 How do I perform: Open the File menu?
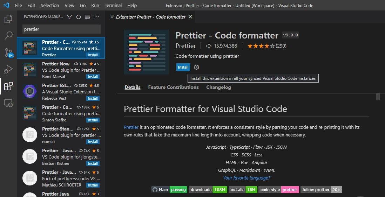[x=19, y=5]
